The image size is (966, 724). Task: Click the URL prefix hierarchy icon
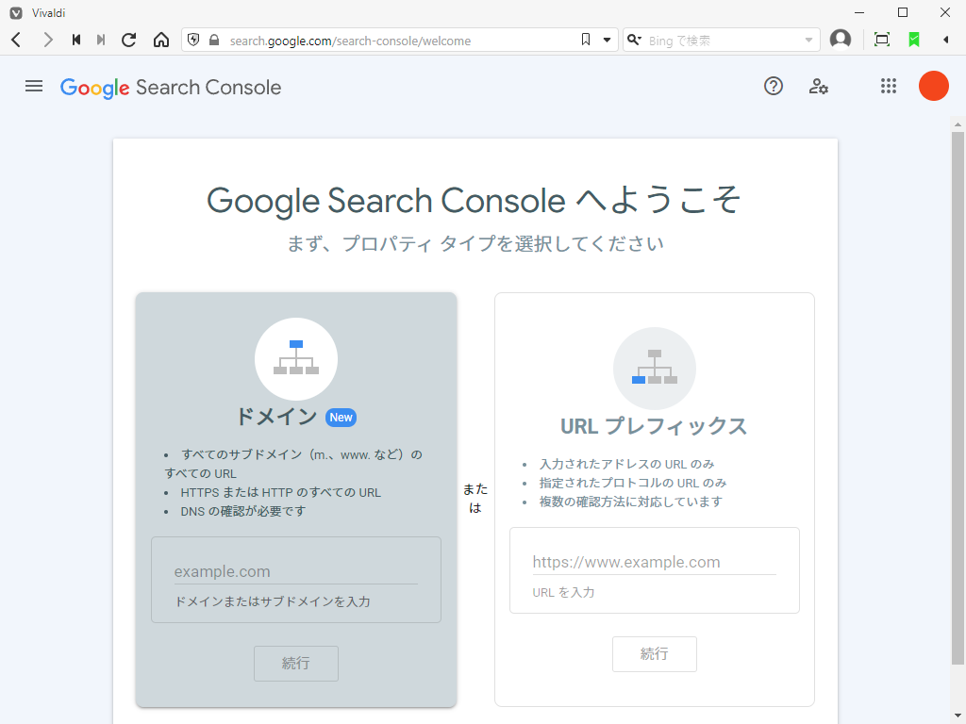click(x=655, y=369)
